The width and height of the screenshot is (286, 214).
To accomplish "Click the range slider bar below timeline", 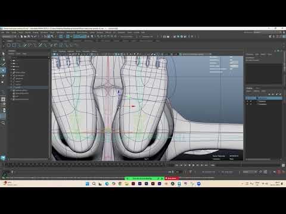I will [89, 172].
